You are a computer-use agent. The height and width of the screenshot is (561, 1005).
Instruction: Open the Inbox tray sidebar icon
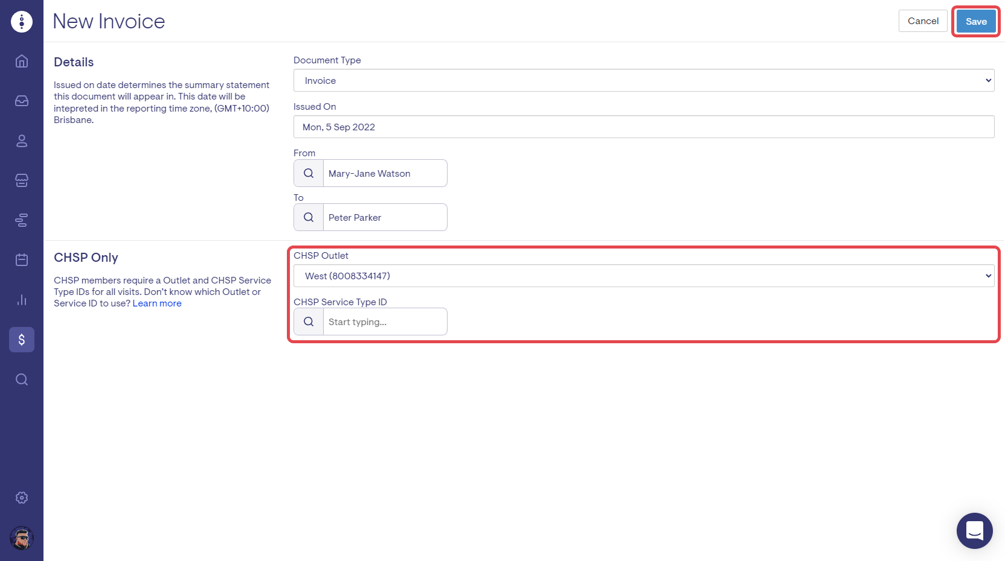pos(22,101)
